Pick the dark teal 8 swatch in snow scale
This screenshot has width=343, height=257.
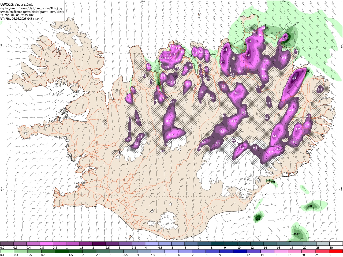click(x=217, y=244)
